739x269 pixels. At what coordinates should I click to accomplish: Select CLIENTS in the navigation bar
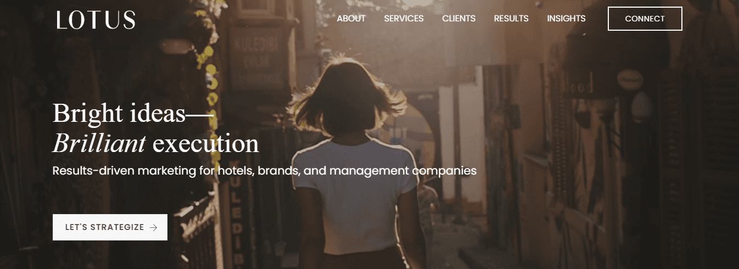(458, 19)
